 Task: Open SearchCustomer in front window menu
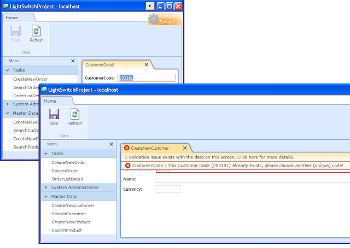69,214
